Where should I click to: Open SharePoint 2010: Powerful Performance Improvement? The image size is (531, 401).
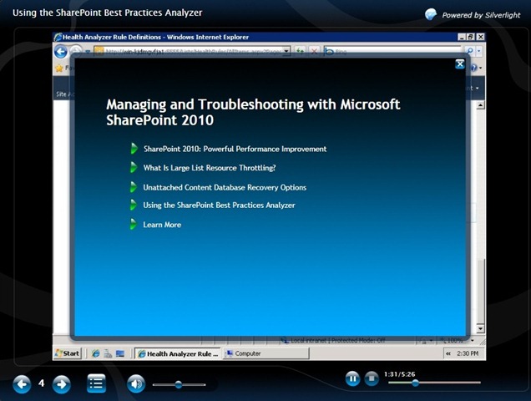point(235,149)
